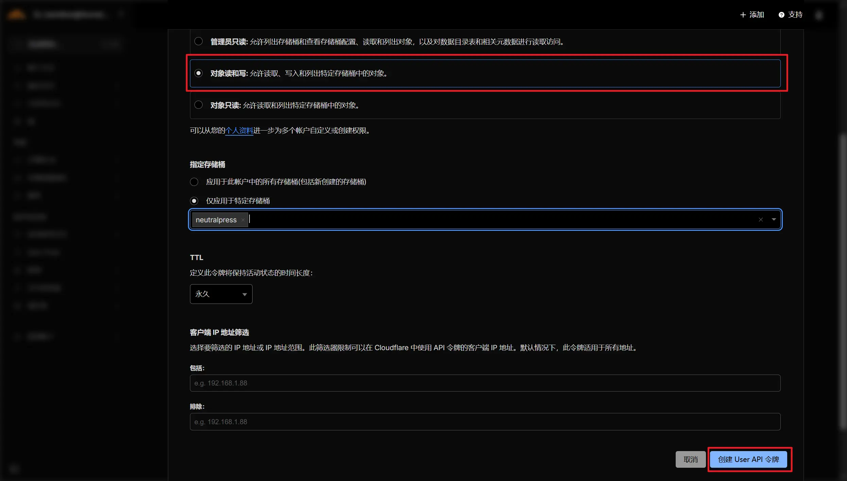
Task: Choose 应用于此帐户中的所有存储桶 option
Action: tap(194, 182)
